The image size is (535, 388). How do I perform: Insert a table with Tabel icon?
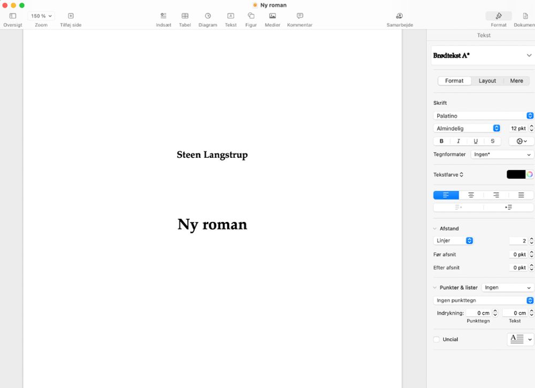[x=185, y=16]
